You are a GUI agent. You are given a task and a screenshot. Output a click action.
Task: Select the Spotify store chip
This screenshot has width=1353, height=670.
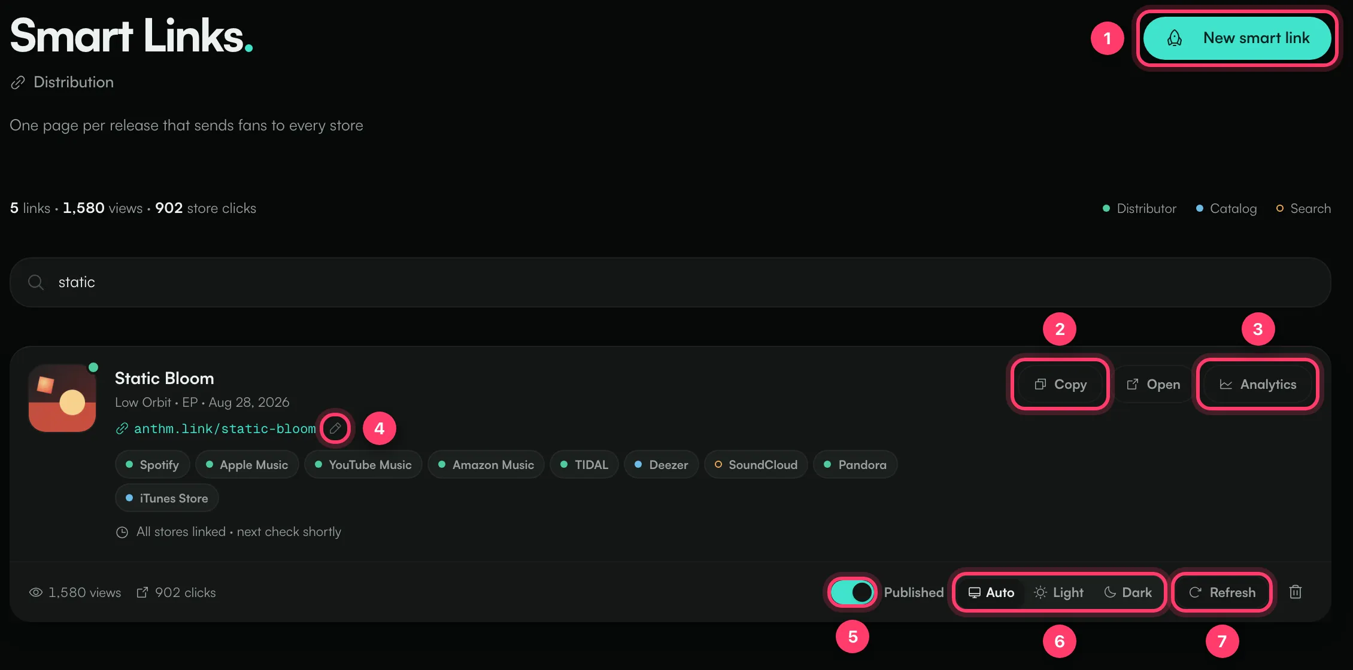[152, 465]
